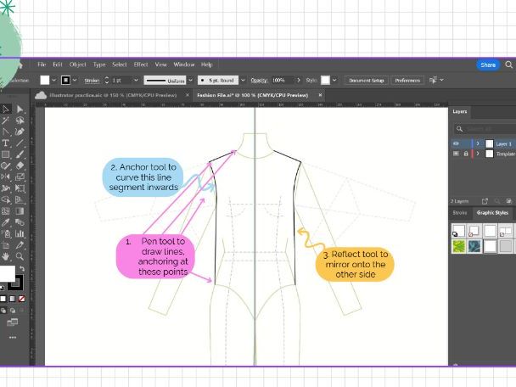Image resolution: width=516 pixels, height=387 pixels.
Task: Expand Template layer contents chevron
Action: click(x=478, y=154)
